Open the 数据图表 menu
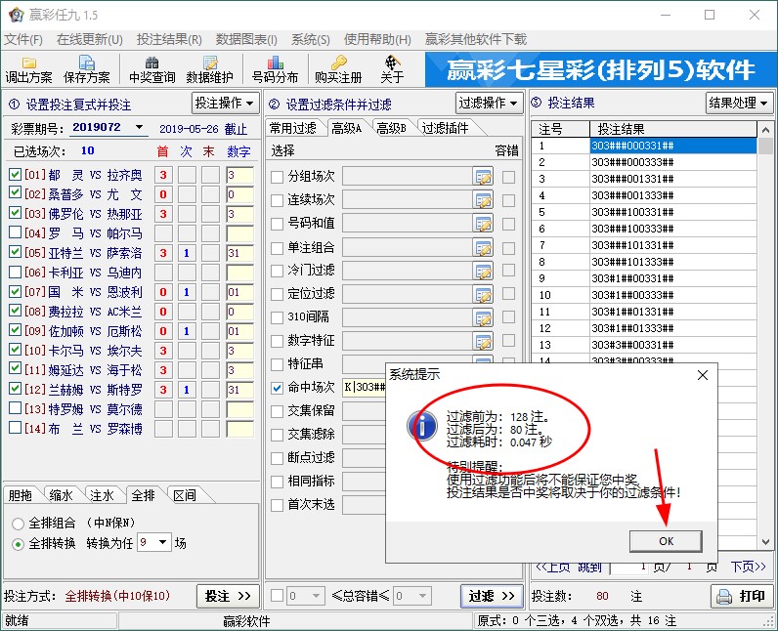The height and width of the screenshot is (631, 778). pyautogui.click(x=246, y=40)
